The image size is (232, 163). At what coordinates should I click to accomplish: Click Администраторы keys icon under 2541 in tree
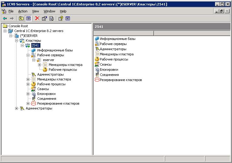(x=34, y=75)
